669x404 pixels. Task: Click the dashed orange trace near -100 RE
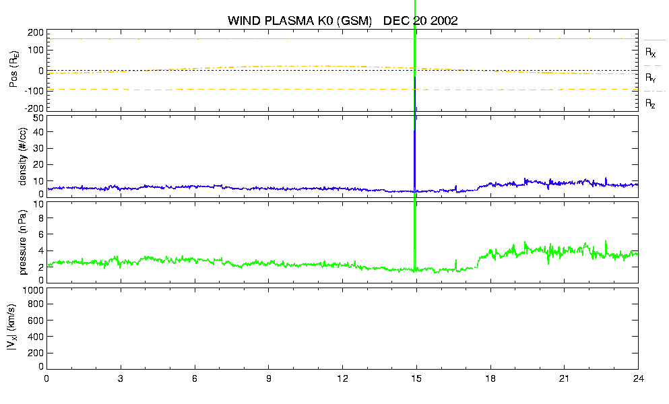pos(342,90)
